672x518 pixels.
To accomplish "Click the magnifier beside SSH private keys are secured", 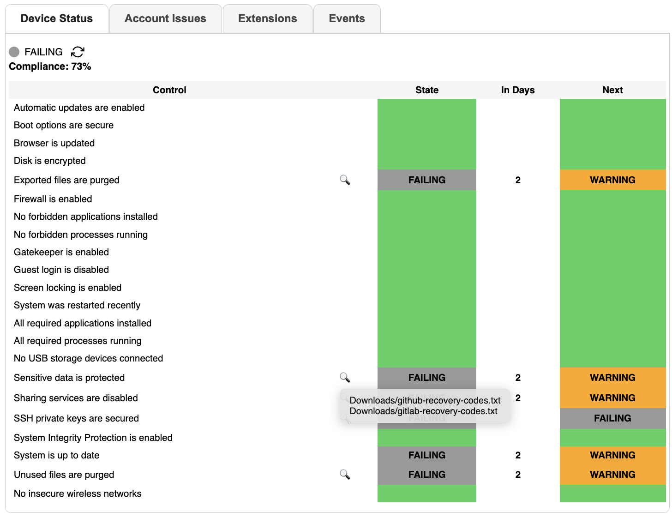I will pos(345,418).
